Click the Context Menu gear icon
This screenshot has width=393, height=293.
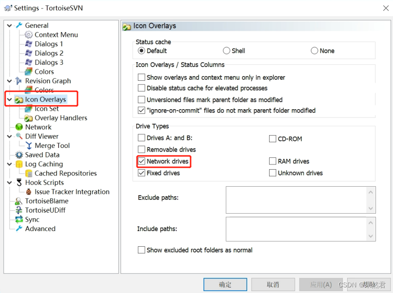pos(28,34)
